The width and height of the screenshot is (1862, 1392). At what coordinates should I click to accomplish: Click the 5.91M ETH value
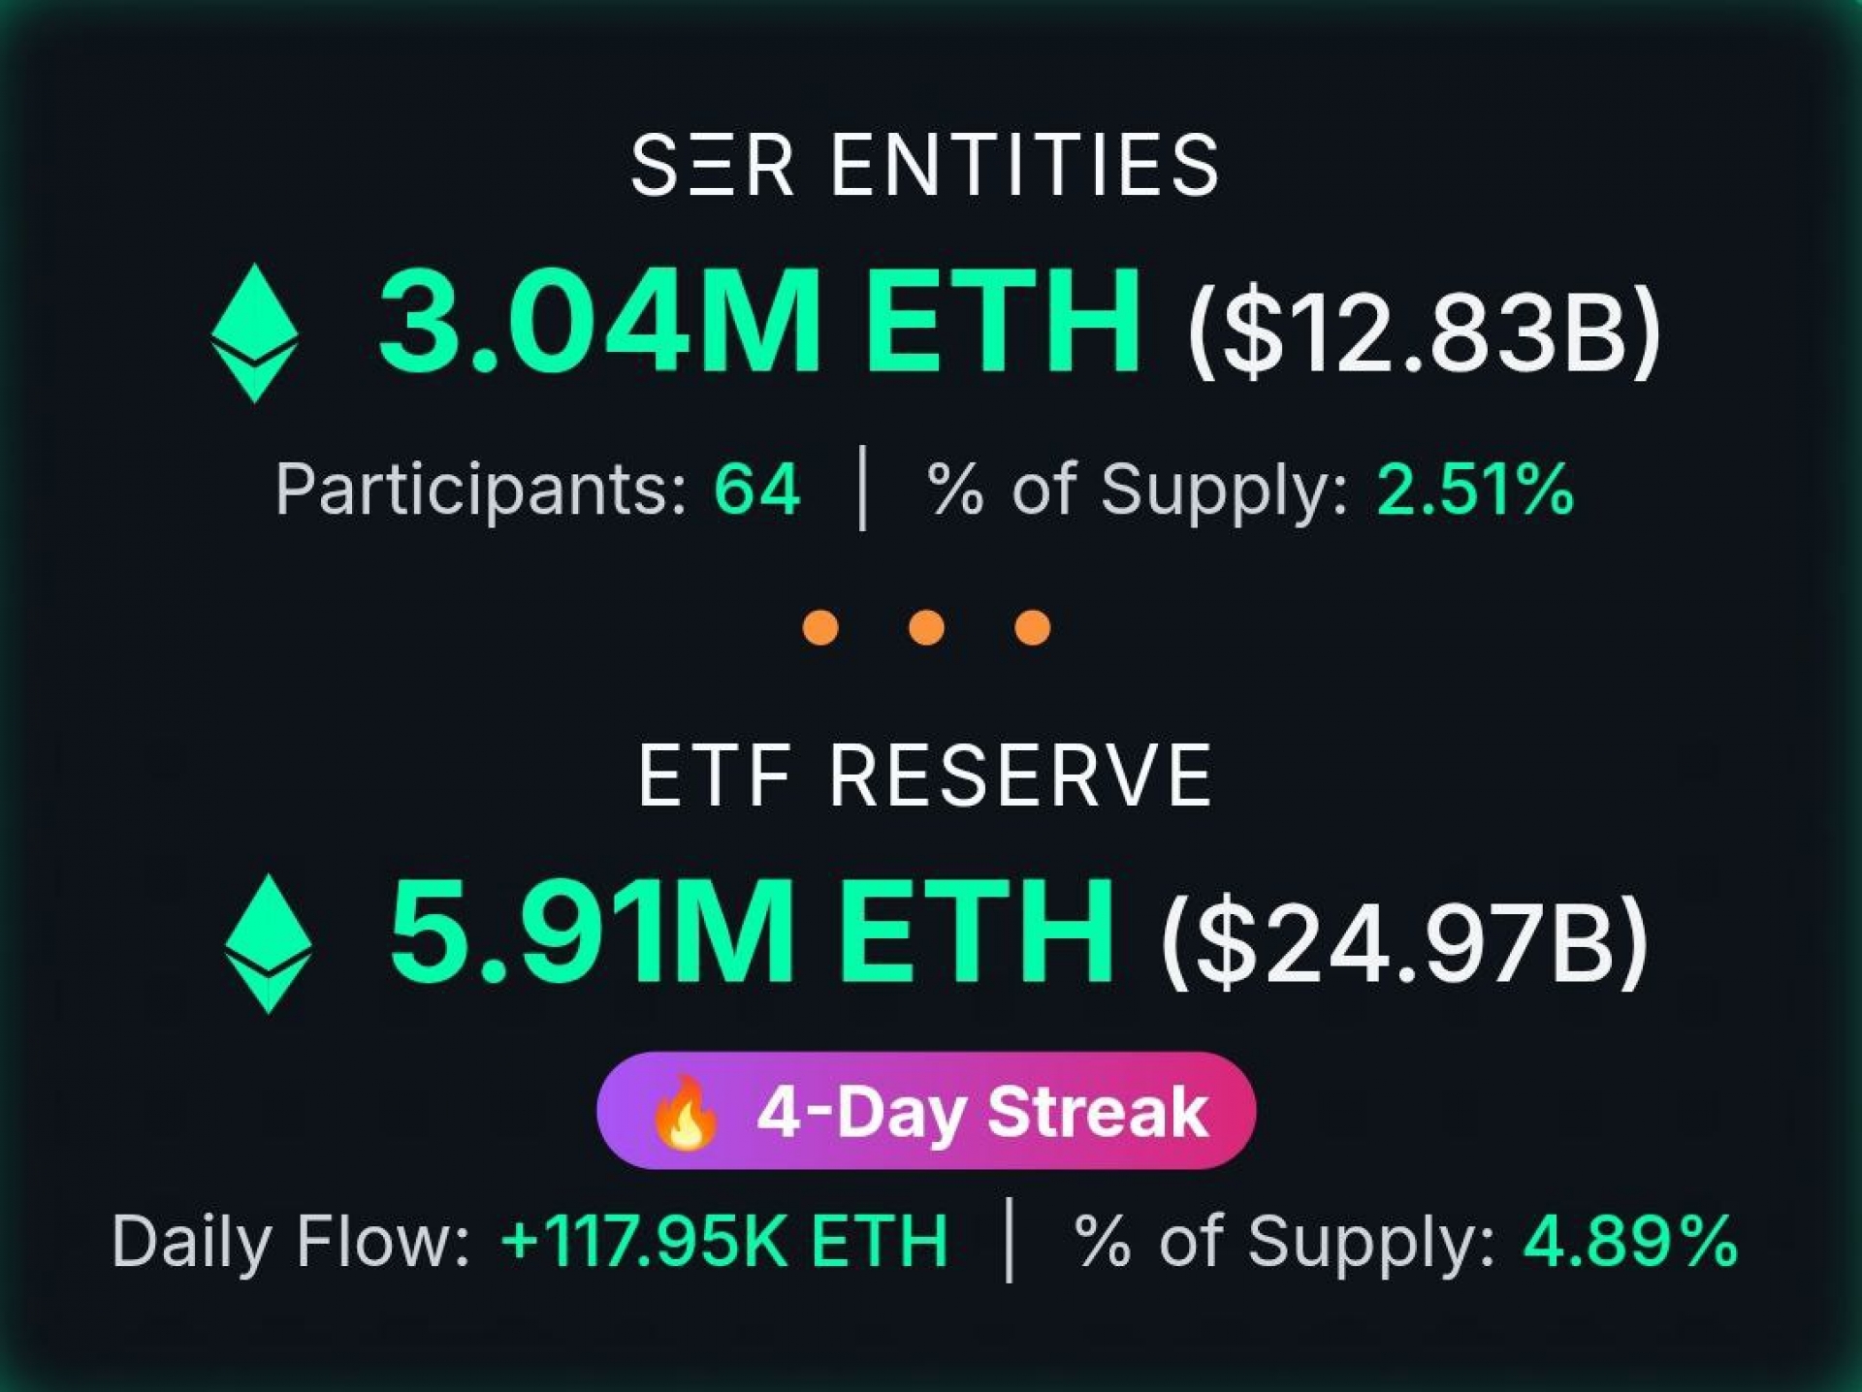coord(752,932)
